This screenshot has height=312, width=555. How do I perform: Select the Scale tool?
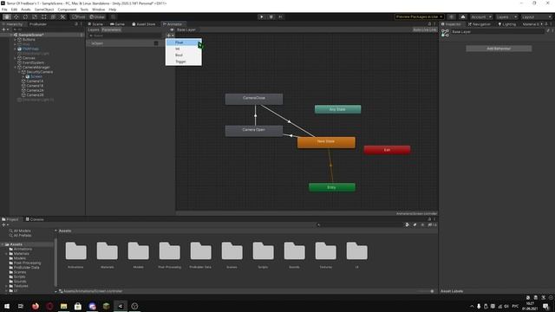point(35,16)
